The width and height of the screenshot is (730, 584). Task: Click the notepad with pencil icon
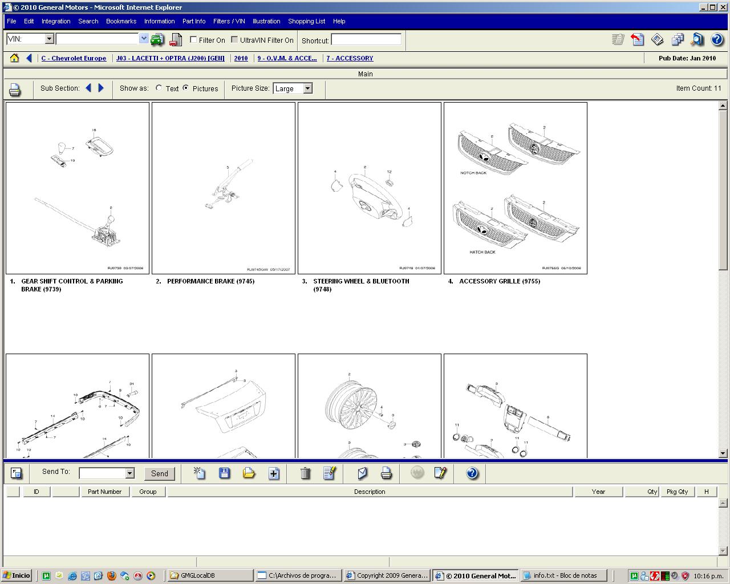pos(440,473)
